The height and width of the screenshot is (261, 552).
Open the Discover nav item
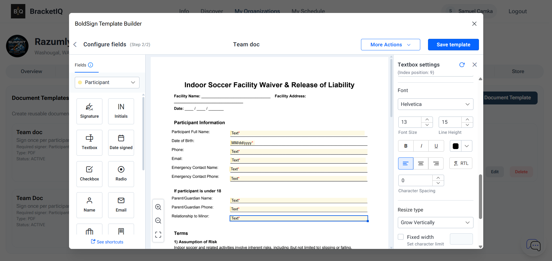click(212, 11)
